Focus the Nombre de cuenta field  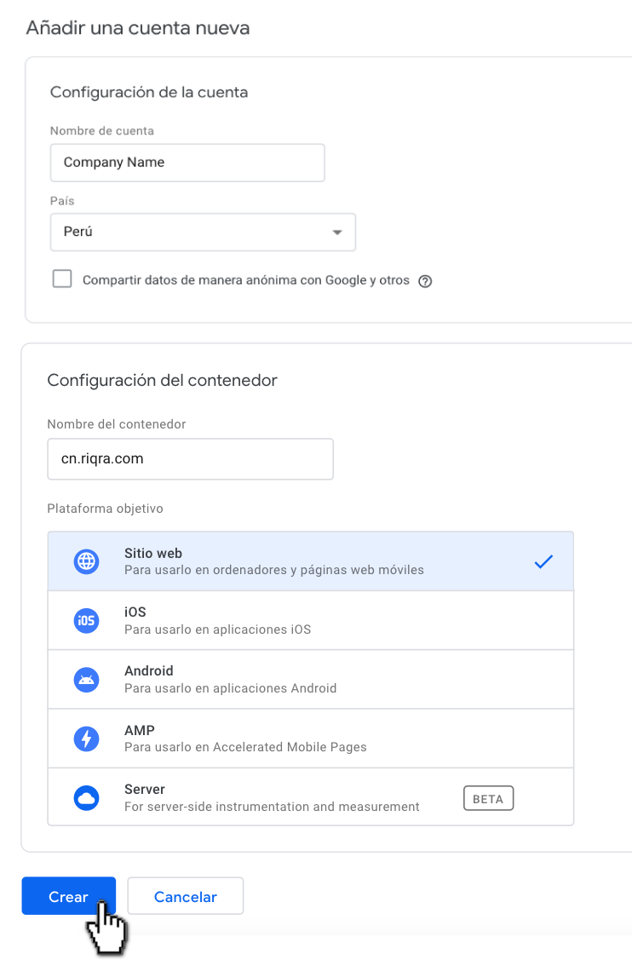point(187,162)
